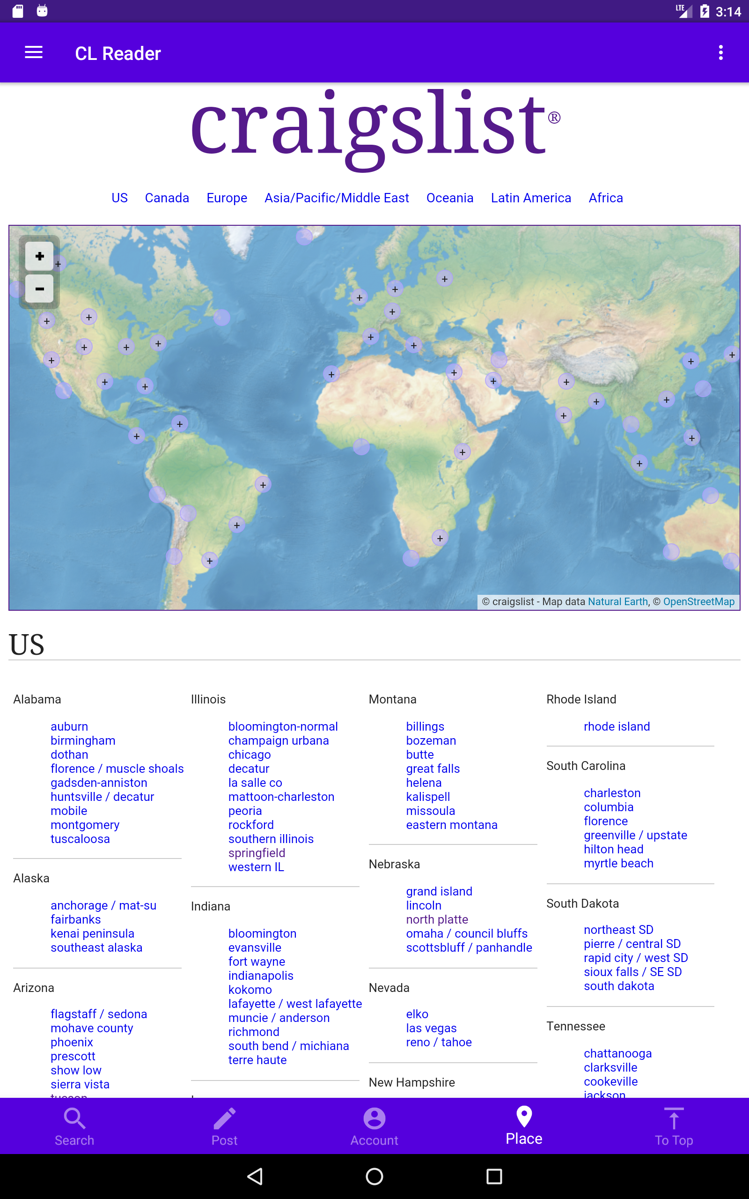The height and width of the screenshot is (1199, 749).
Task: Zoom out on the world map
Action: pyautogui.click(x=40, y=289)
